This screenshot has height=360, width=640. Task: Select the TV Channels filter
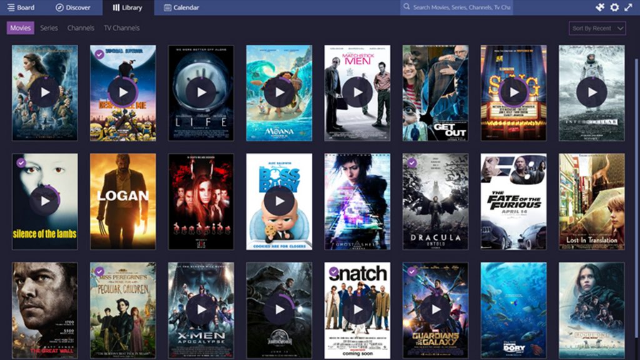click(x=122, y=27)
